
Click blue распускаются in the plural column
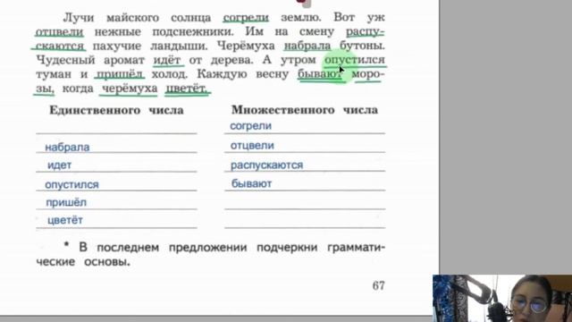point(266,165)
